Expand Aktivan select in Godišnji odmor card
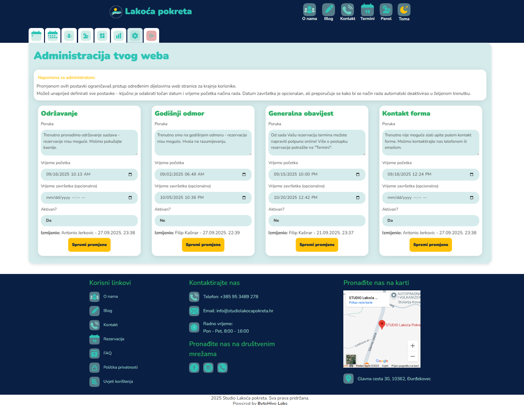This screenshot has height=405, width=524. [x=203, y=221]
